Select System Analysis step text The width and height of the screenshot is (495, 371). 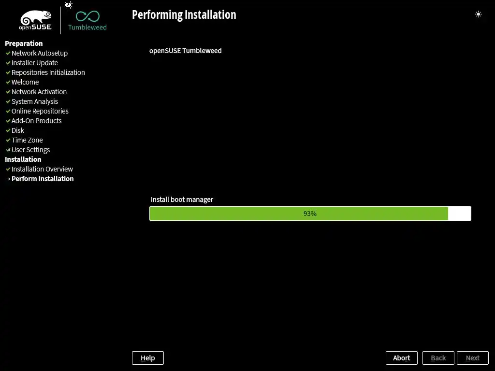tap(35, 101)
